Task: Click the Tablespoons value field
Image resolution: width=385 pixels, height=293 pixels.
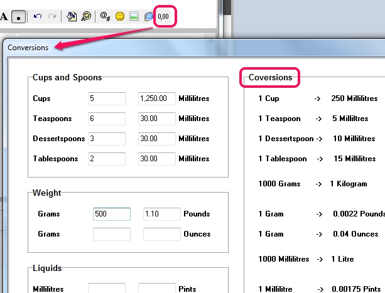Action: pyautogui.click(x=107, y=159)
